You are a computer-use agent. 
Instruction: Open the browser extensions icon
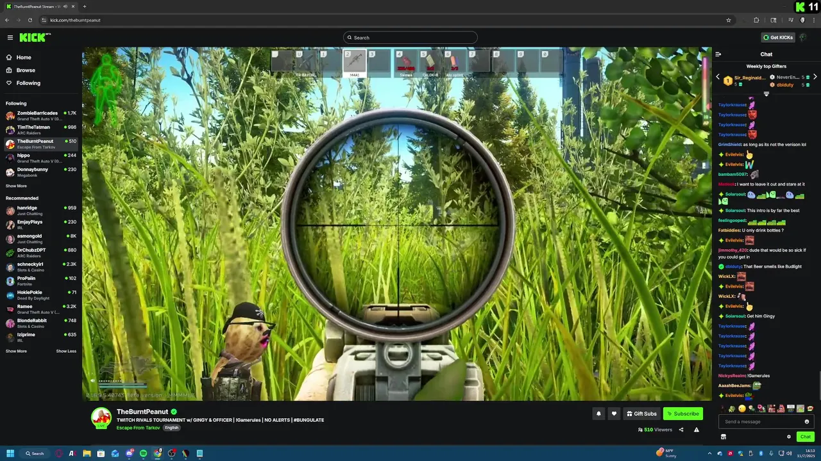(756, 20)
